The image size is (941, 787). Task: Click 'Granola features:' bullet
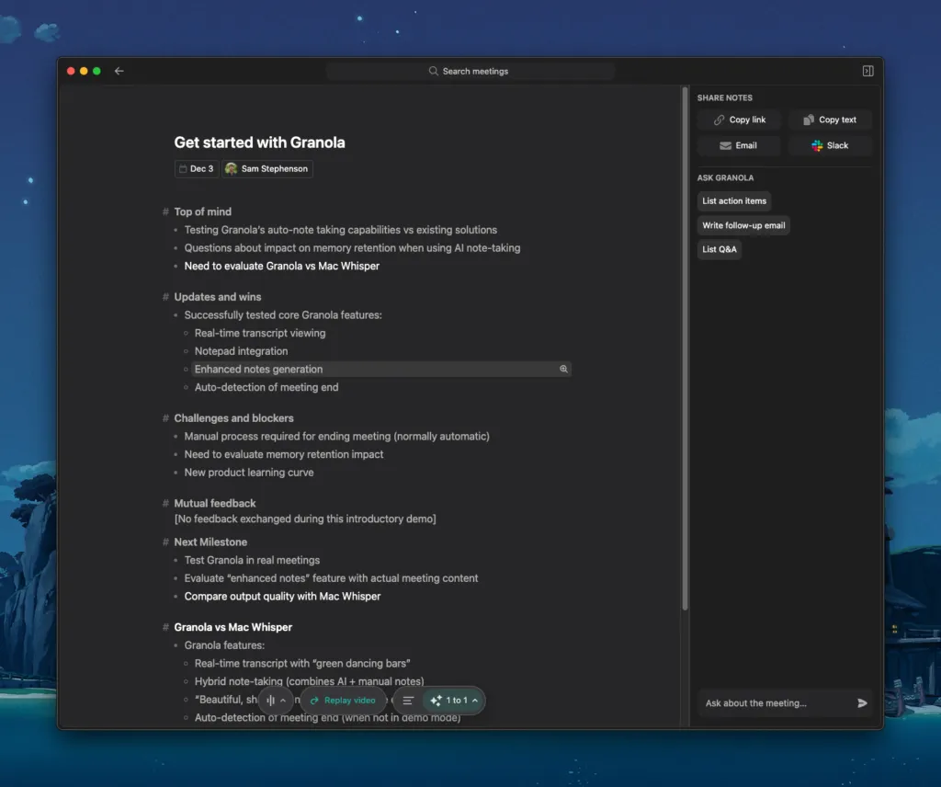point(224,645)
